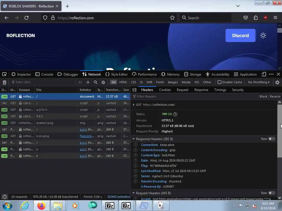
Task: Open the No Throttling dropdown
Action: click(x=259, y=82)
